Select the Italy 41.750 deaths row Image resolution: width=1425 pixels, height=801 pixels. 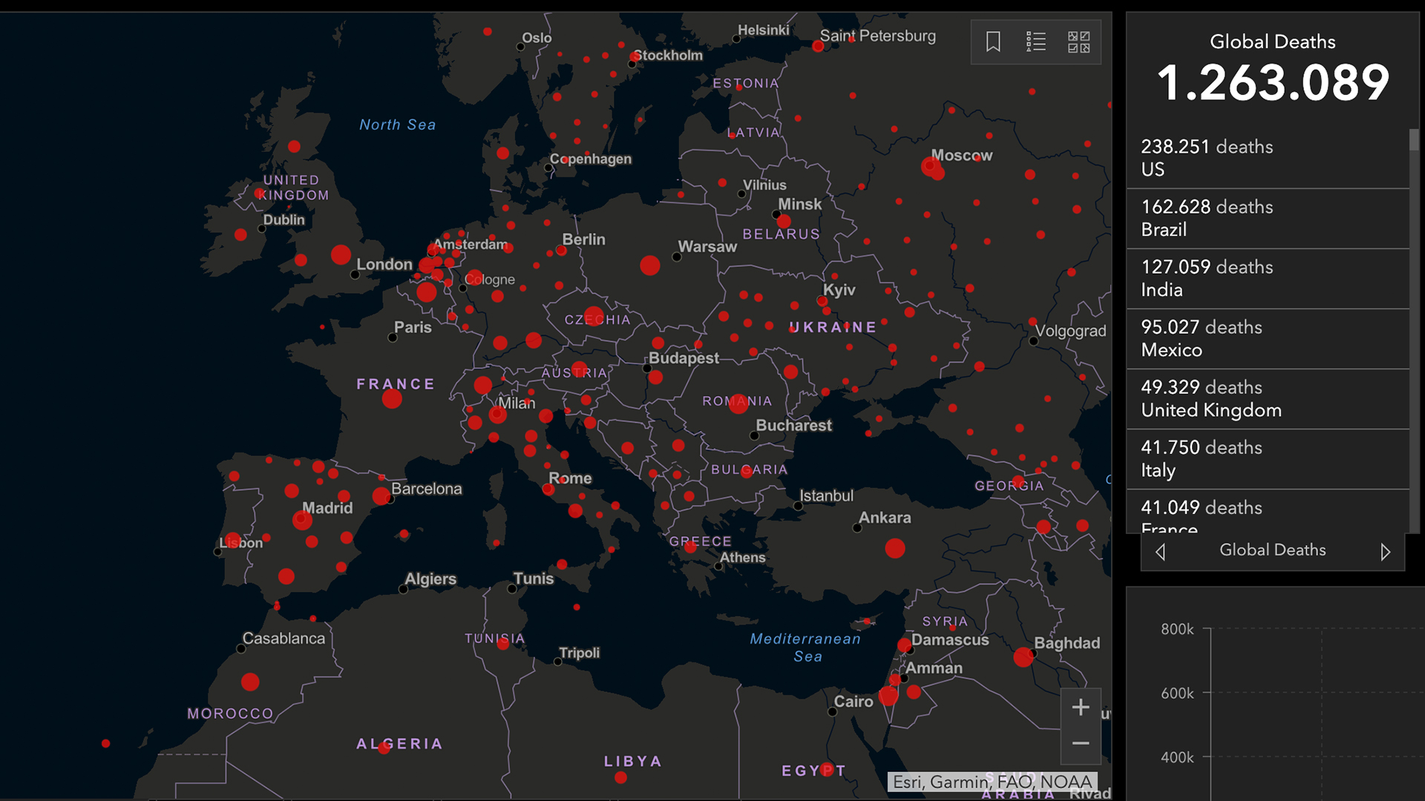click(1267, 458)
